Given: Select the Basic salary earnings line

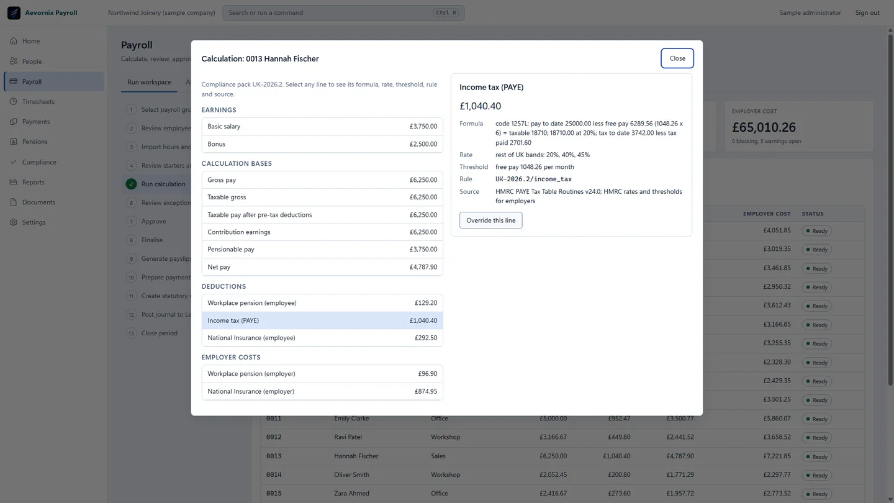Looking at the screenshot, I should tap(322, 126).
